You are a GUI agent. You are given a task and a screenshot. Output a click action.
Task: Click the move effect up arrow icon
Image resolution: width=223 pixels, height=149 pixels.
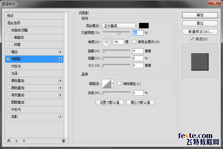click(17, 141)
